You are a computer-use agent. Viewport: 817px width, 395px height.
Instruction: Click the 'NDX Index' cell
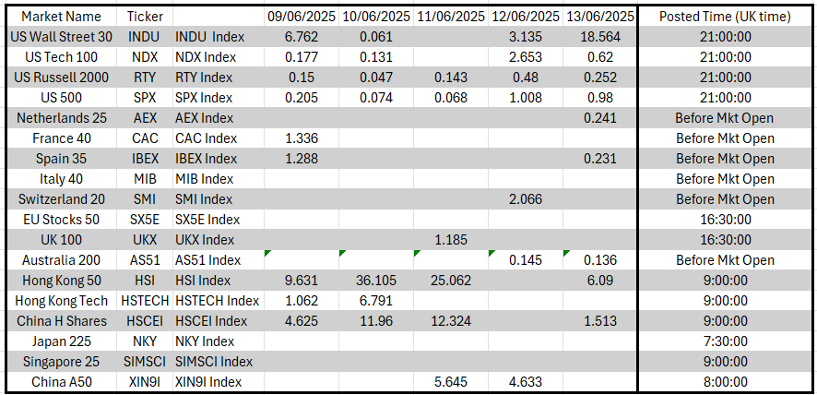tap(218, 57)
